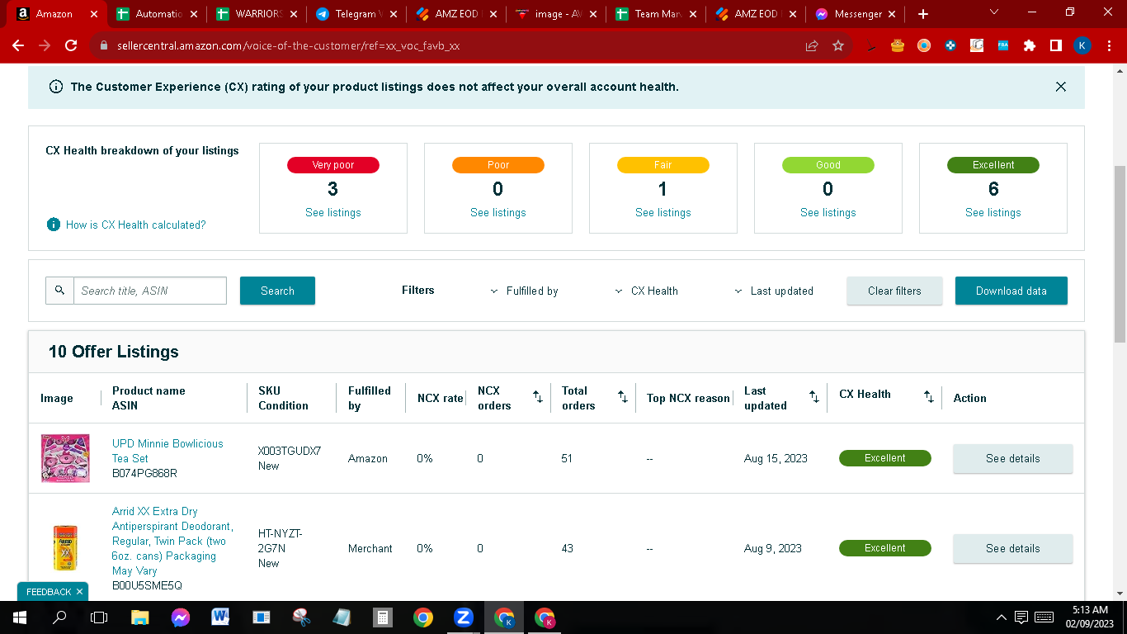
Task: Sort listings by NCX orders
Action: tap(538, 398)
